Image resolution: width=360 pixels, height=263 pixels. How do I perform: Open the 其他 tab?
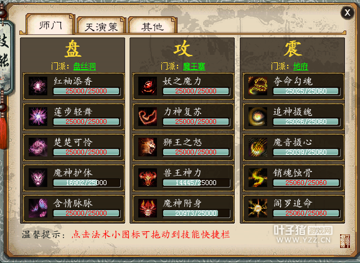(x=153, y=26)
